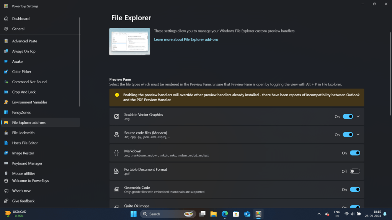Show hidden system tray icons chevron
The width and height of the screenshot is (392, 220).
319,214
